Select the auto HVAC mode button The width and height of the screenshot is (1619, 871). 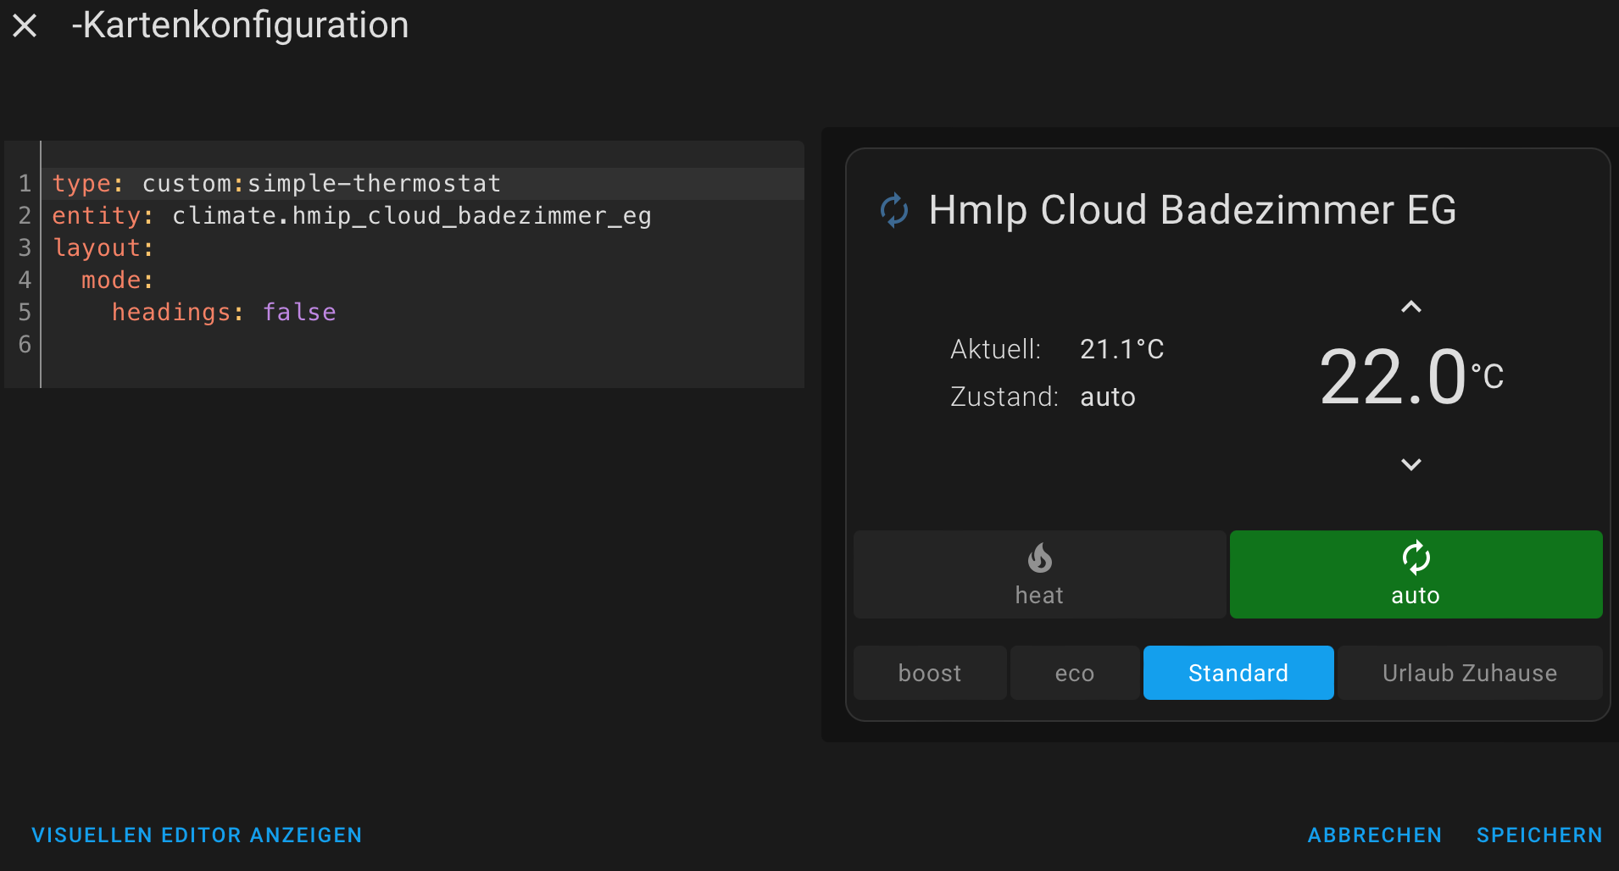coord(1416,575)
